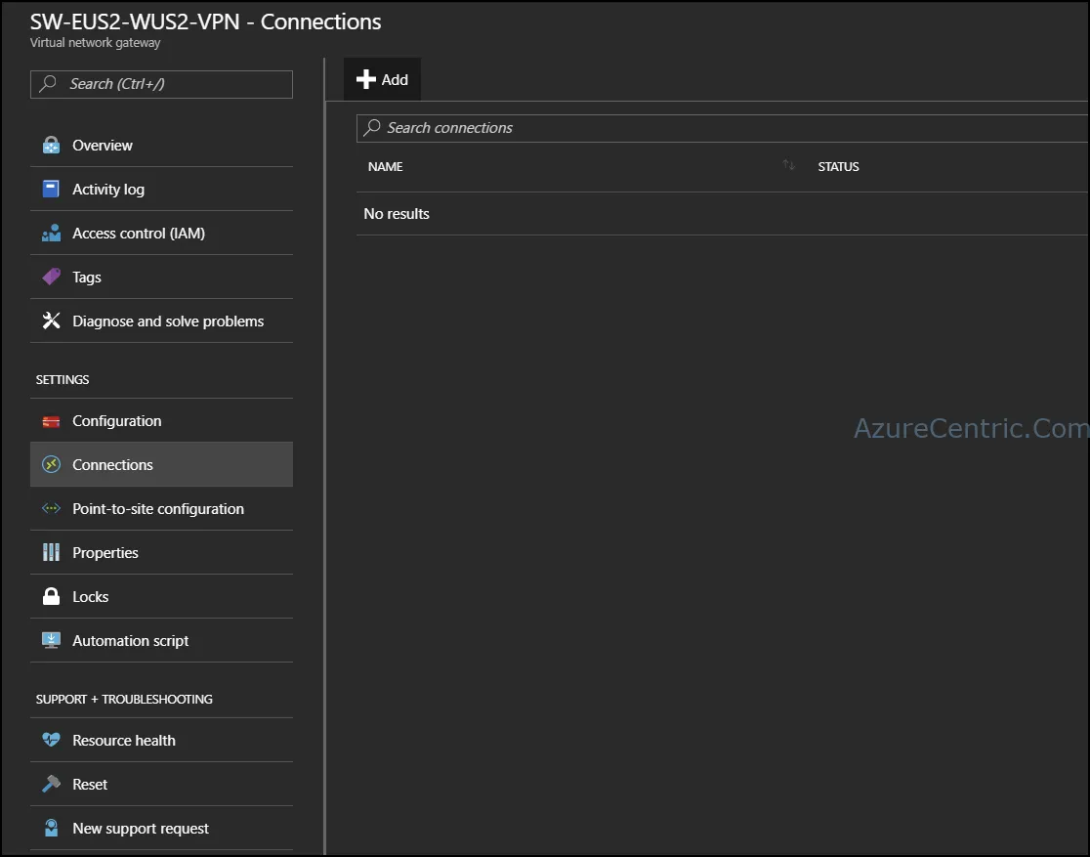1090x857 pixels.
Task: Click the New support request icon
Action: tap(51, 828)
